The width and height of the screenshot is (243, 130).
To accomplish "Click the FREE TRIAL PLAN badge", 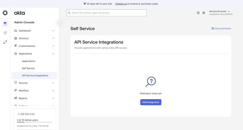I will 26,114.
